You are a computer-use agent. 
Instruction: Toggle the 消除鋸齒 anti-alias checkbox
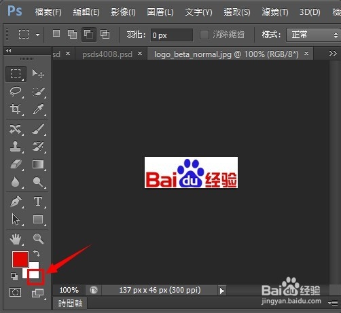(204, 35)
